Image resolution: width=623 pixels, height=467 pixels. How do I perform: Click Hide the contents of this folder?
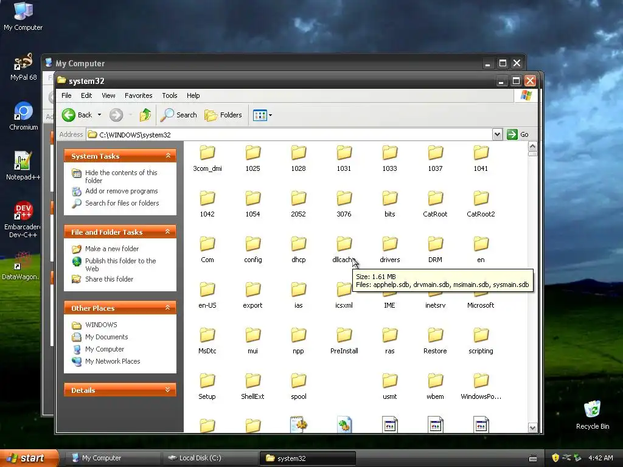click(121, 176)
